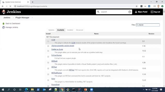Click the browser address bar URL
The width and height of the screenshot is (165, 92).
tap(32, 6)
